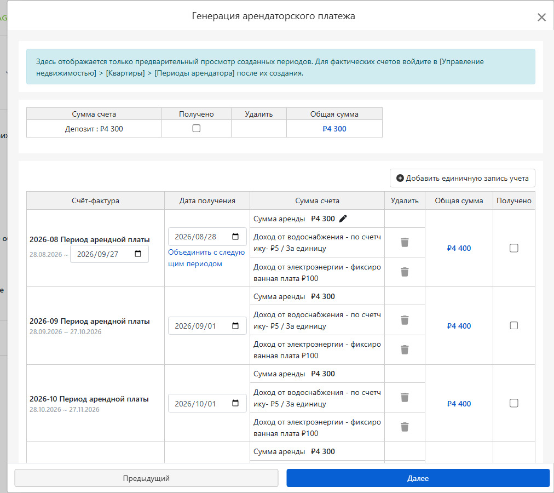Click the Предыдущий button
This screenshot has width=554, height=493.
point(146,478)
